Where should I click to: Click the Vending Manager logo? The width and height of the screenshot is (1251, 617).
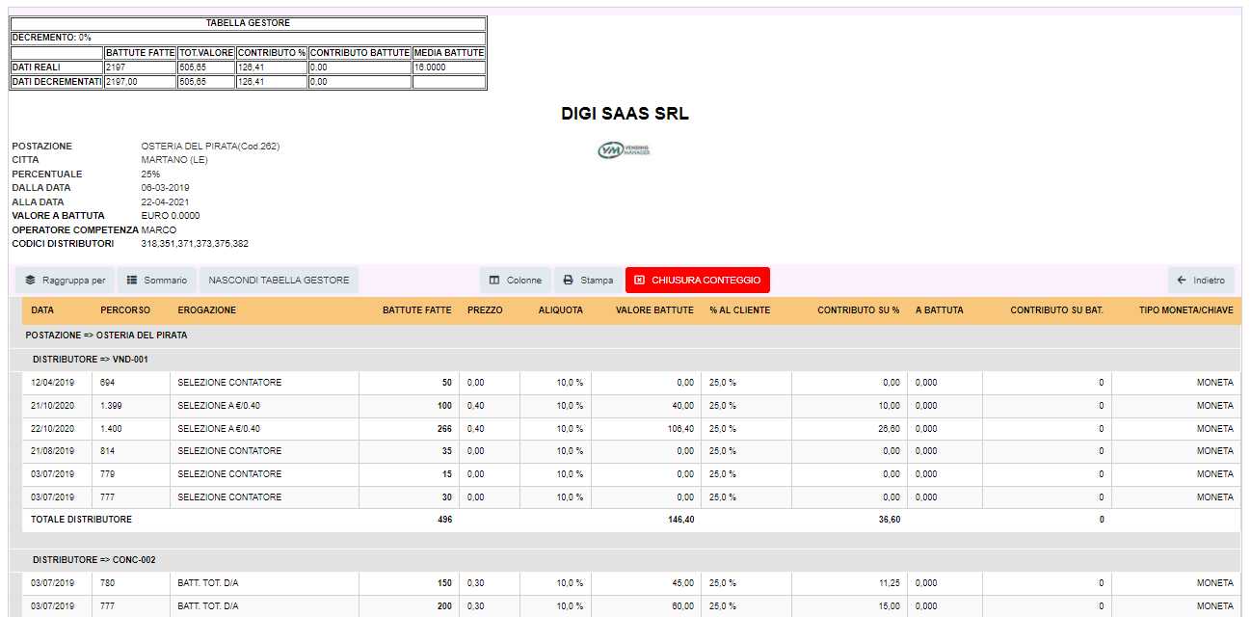[624, 150]
